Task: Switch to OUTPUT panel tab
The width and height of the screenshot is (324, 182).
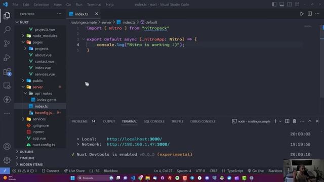Action: click(x=109, y=121)
